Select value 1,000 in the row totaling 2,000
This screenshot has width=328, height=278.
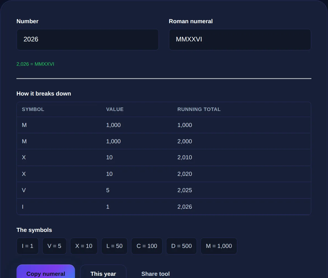click(x=113, y=141)
